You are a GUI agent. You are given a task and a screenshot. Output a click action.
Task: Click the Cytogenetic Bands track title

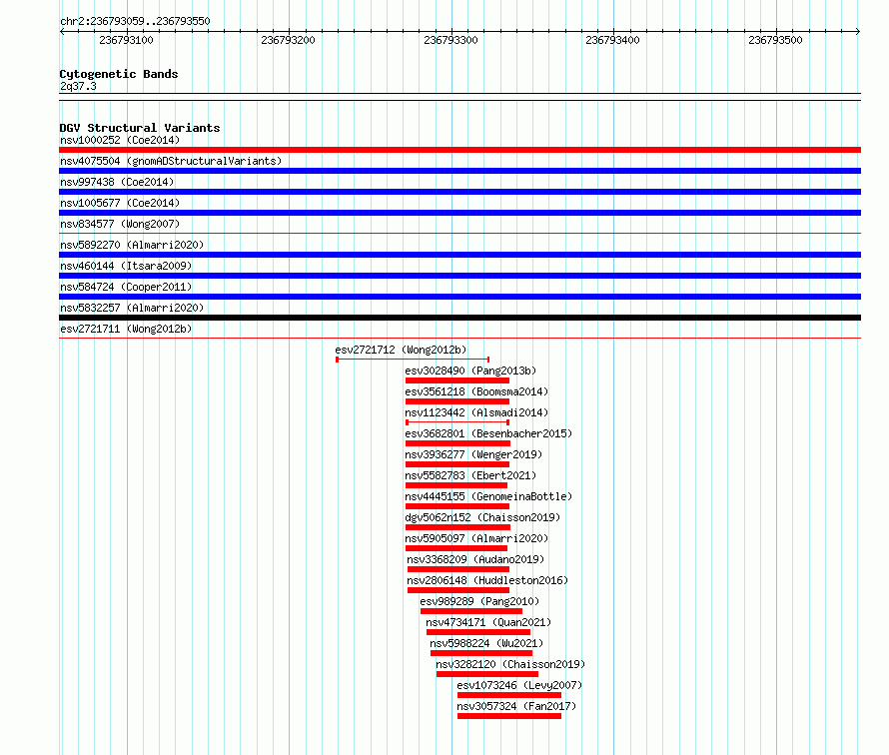[x=119, y=74]
